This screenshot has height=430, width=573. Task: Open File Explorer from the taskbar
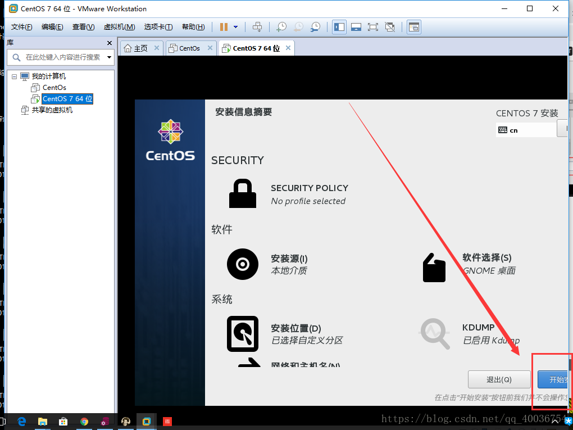tap(42, 422)
